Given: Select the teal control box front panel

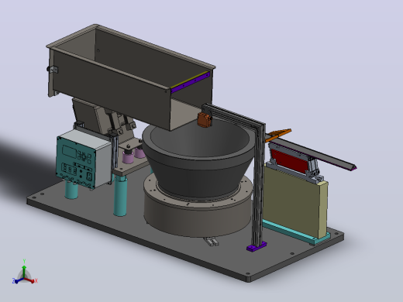Looking at the screenshot, I should (x=75, y=163).
